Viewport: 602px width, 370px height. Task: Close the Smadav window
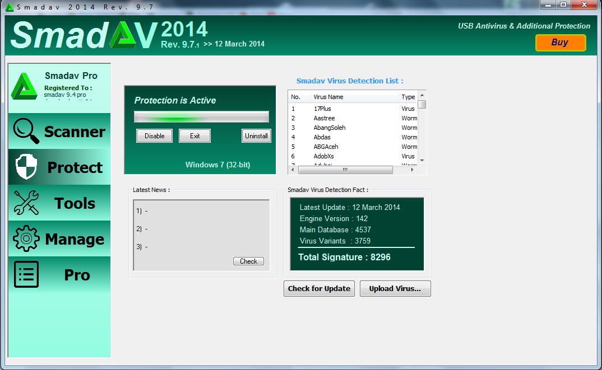(584, 4)
